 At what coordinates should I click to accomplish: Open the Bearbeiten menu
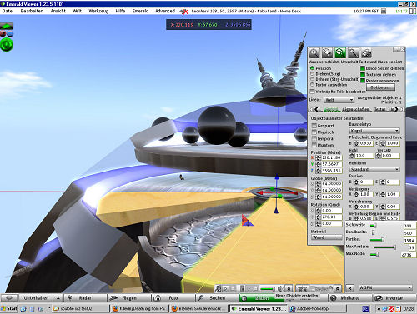pyautogui.click(x=32, y=11)
